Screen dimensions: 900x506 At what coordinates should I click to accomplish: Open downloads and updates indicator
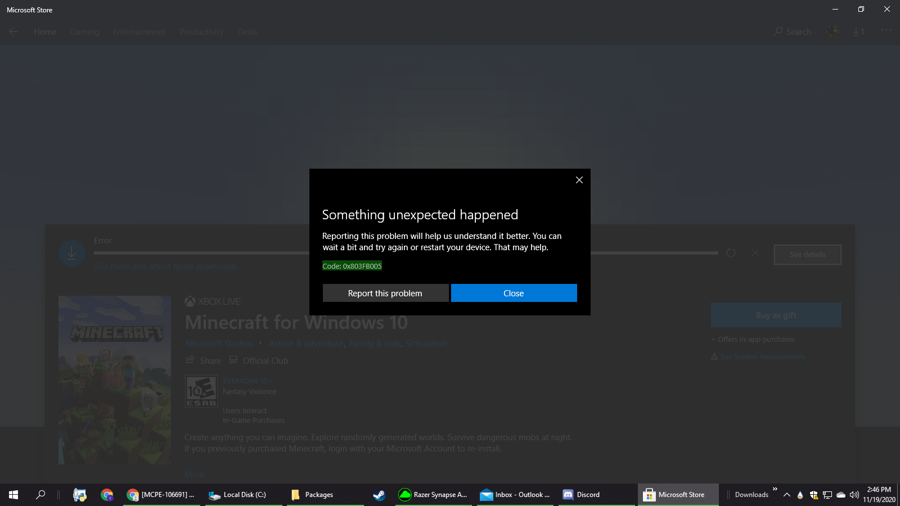858,32
